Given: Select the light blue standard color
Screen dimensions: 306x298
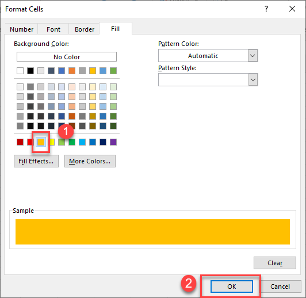Looking at the screenshot, I should [82, 142].
